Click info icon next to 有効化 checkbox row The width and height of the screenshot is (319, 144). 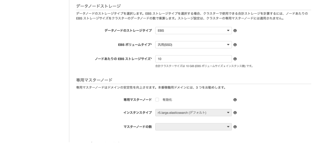(235, 100)
